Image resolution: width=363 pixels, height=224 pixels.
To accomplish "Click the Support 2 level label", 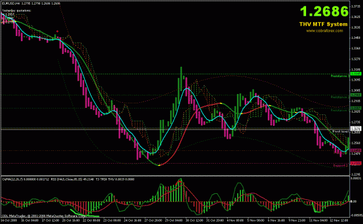I will point(340,165).
